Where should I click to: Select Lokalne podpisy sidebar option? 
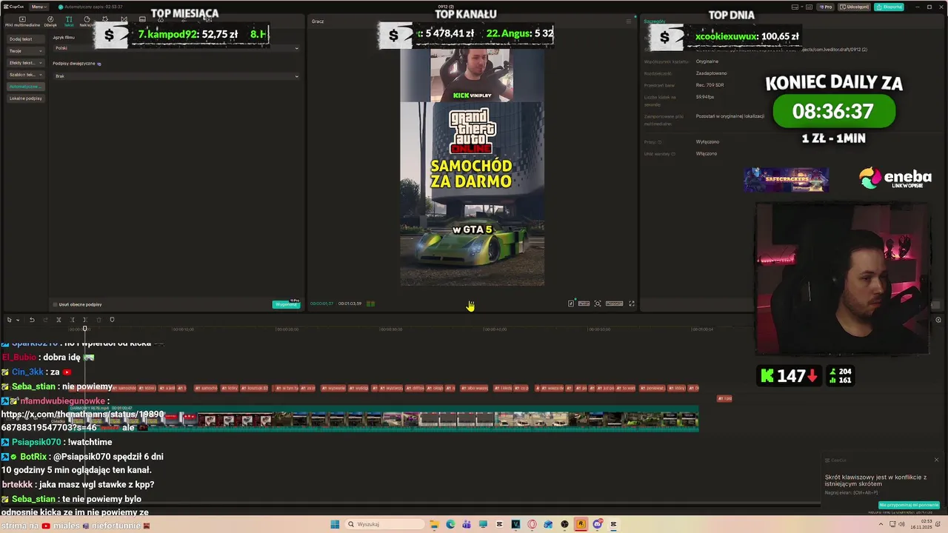(24, 98)
